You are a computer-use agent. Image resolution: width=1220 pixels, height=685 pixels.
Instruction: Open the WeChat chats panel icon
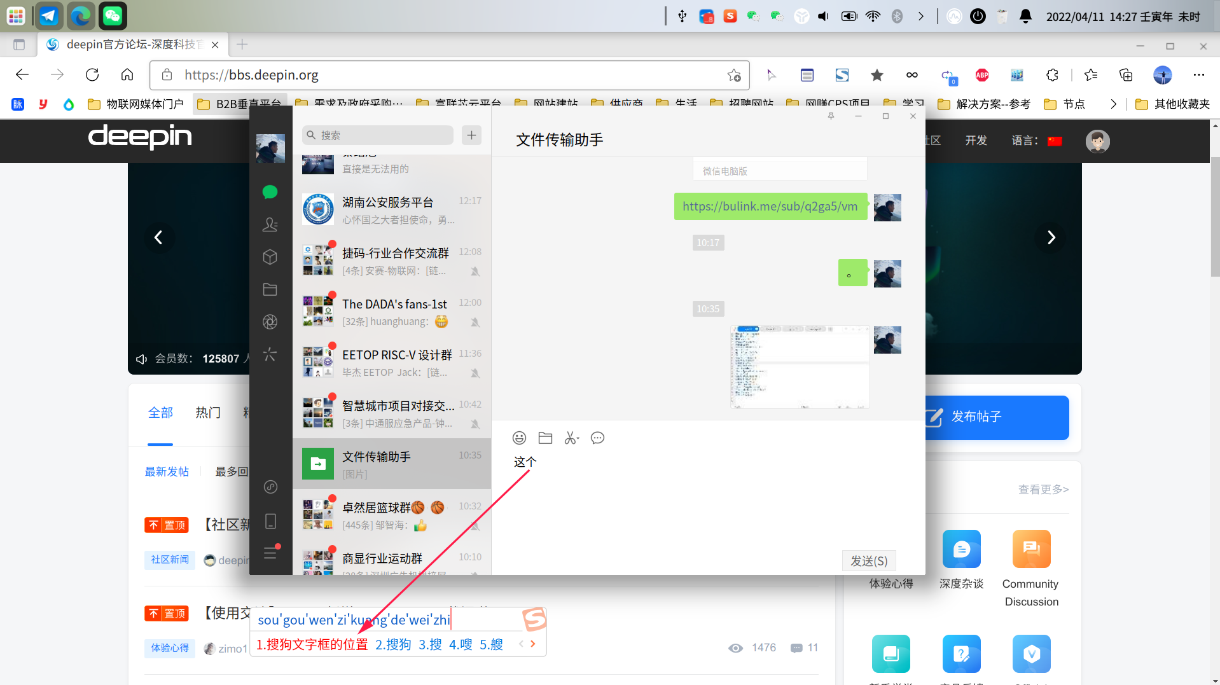[x=270, y=192]
